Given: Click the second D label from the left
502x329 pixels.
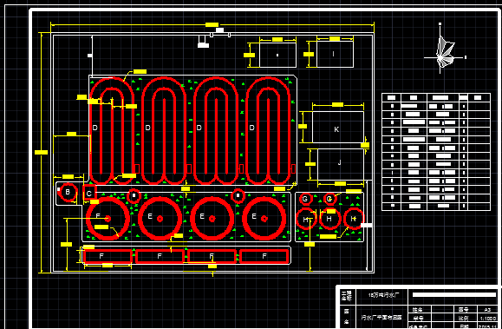Looking at the screenshot, I should 148,128.
